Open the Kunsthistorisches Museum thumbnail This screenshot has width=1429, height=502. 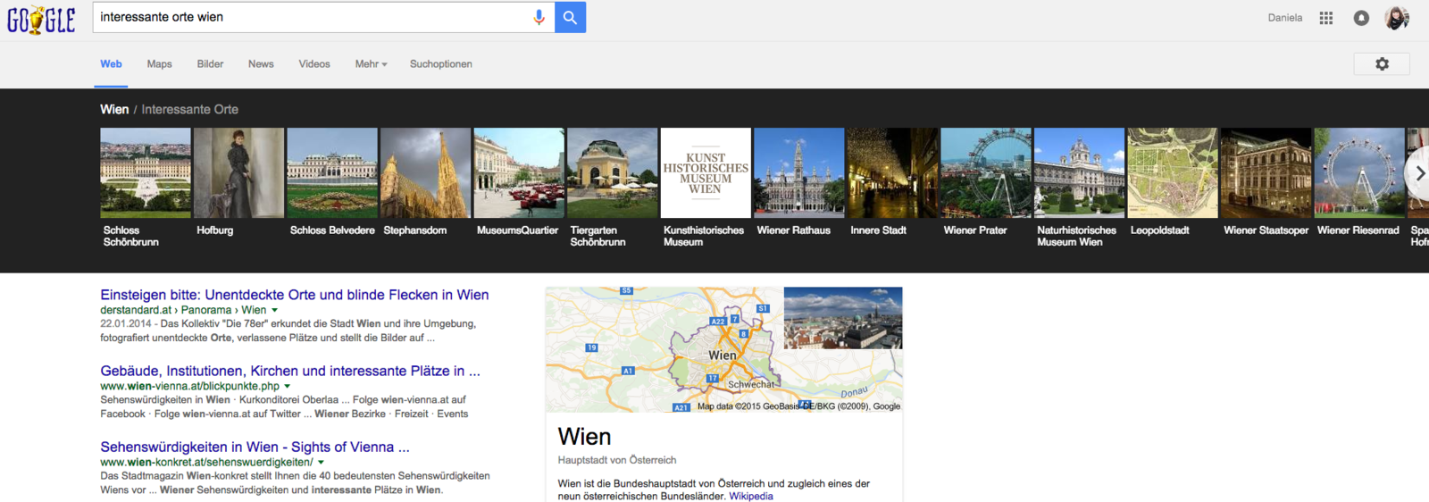coord(706,172)
